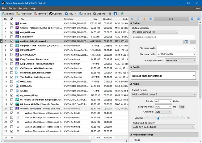This screenshot has height=143, width=202.
Task: Click the Facebook icon in the toolbar
Action: 115,14
